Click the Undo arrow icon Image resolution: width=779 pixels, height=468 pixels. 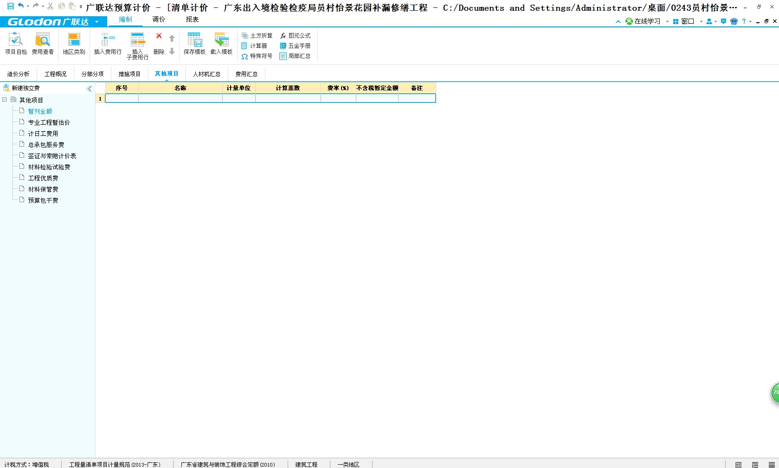click(x=20, y=6)
